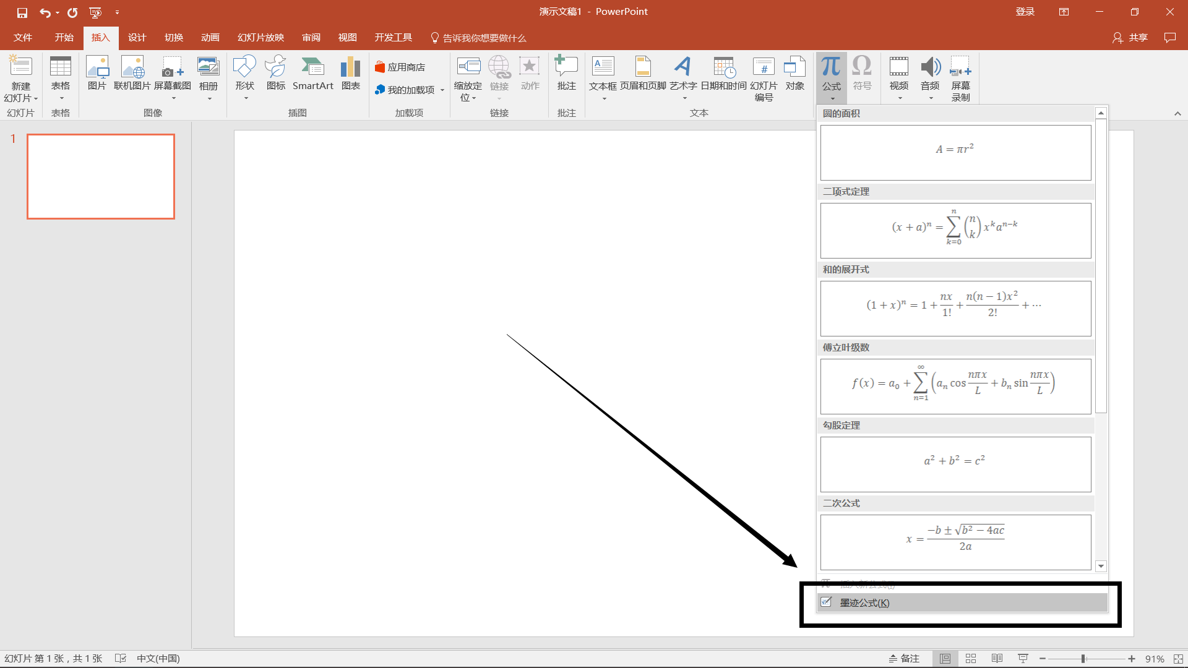Click Sign in (登录)
Image resolution: width=1188 pixels, height=668 pixels.
(x=1025, y=12)
